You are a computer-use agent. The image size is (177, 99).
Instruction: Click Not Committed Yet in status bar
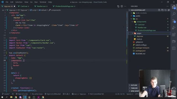pos(96,94)
